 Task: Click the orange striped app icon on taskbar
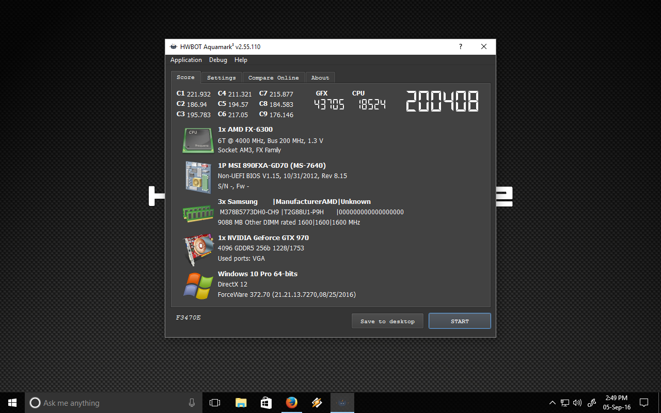point(317,403)
